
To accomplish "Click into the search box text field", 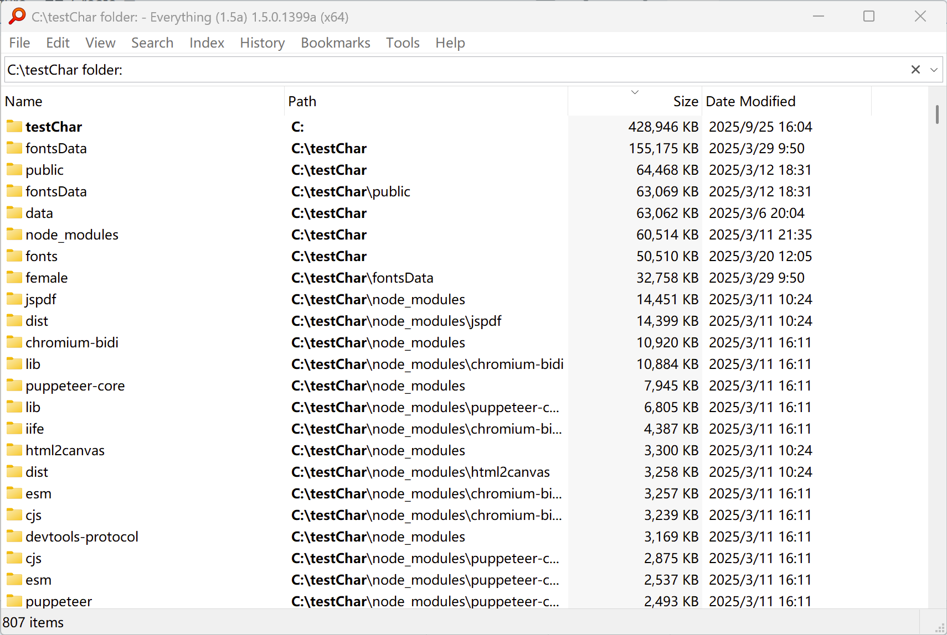I will [x=454, y=70].
